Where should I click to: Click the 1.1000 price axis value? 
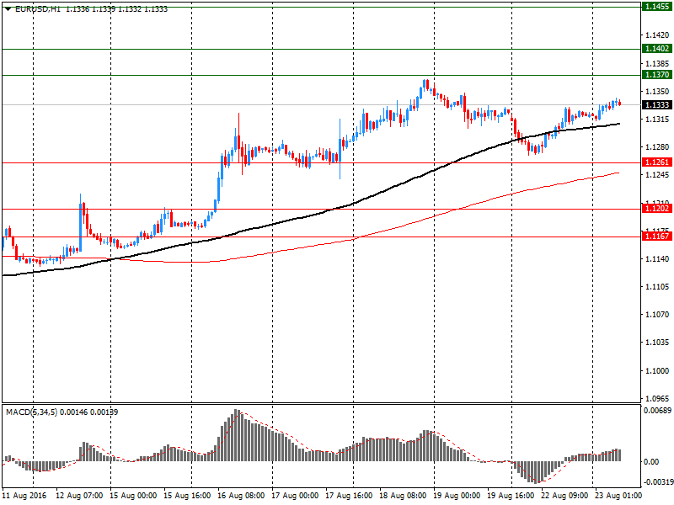pyautogui.click(x=657, y=370)
